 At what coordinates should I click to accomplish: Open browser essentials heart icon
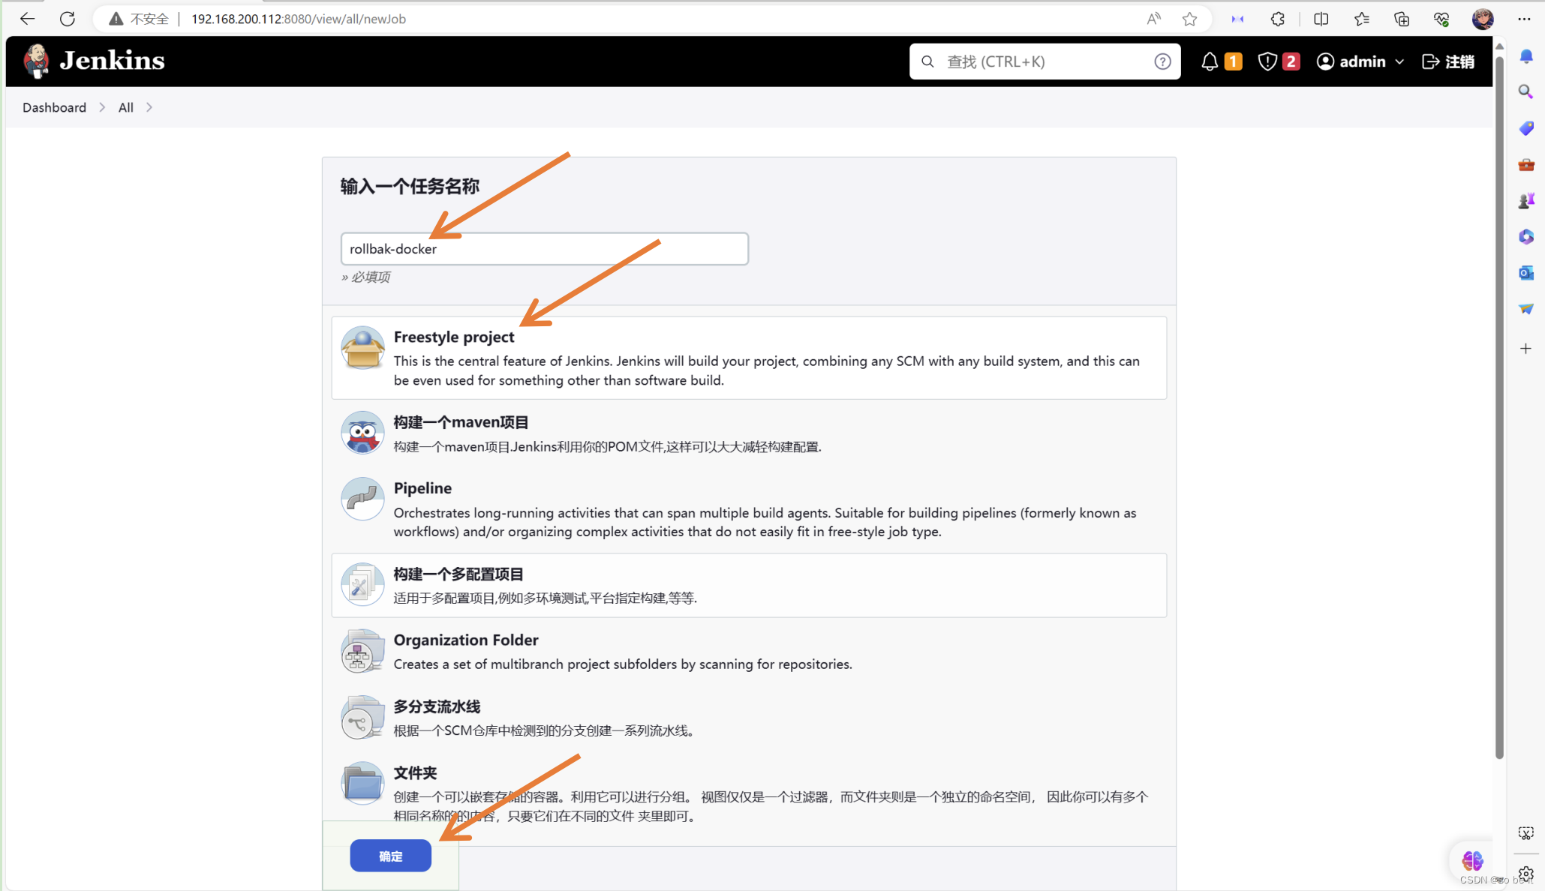click(1441, 19)
